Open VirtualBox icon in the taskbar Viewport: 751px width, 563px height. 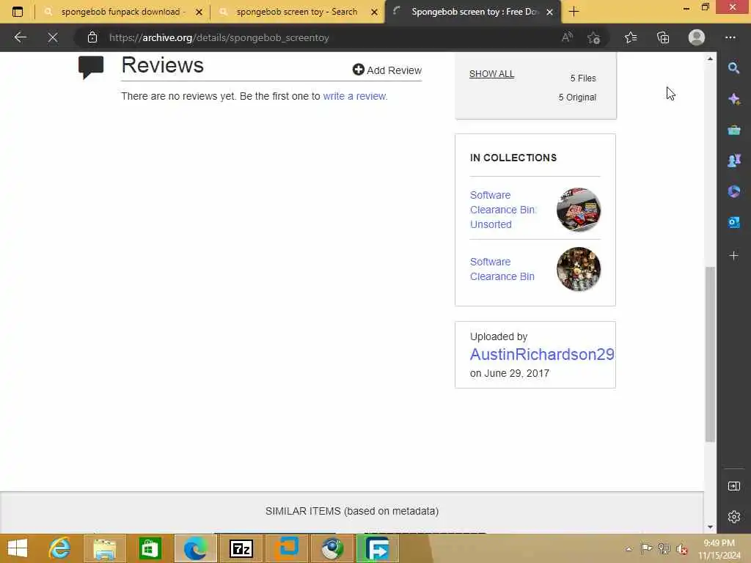pos(287,548)
